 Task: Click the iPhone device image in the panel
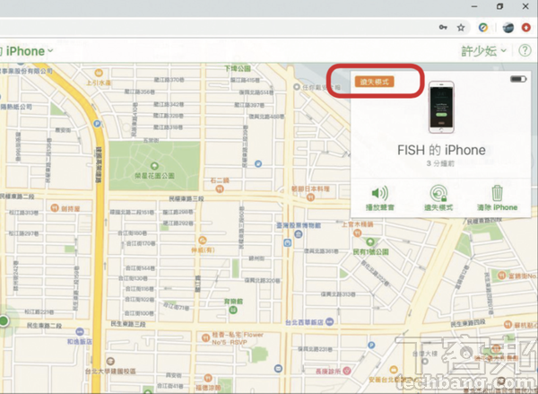(x=441, y=107)
